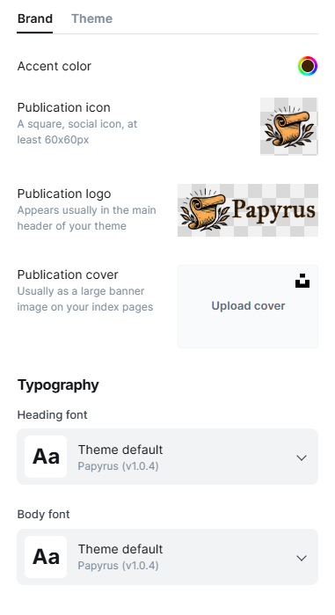Select the Brand tab
The height and width of the screenshot is (615, 335).
click(x=35, y=18)
